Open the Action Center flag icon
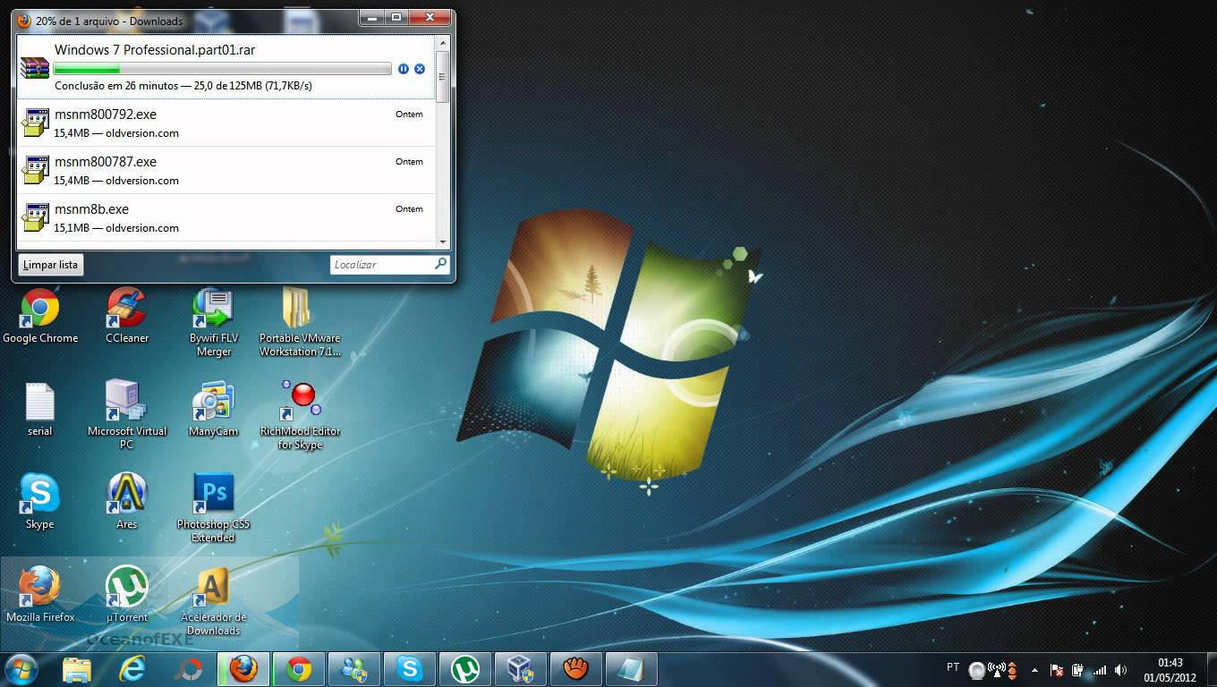Image resolution: width=1217 pixels, height=687 pixels. click(x=1056, y=669)
